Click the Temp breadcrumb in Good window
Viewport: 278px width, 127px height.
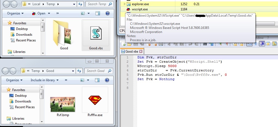(x=36, y=71)
